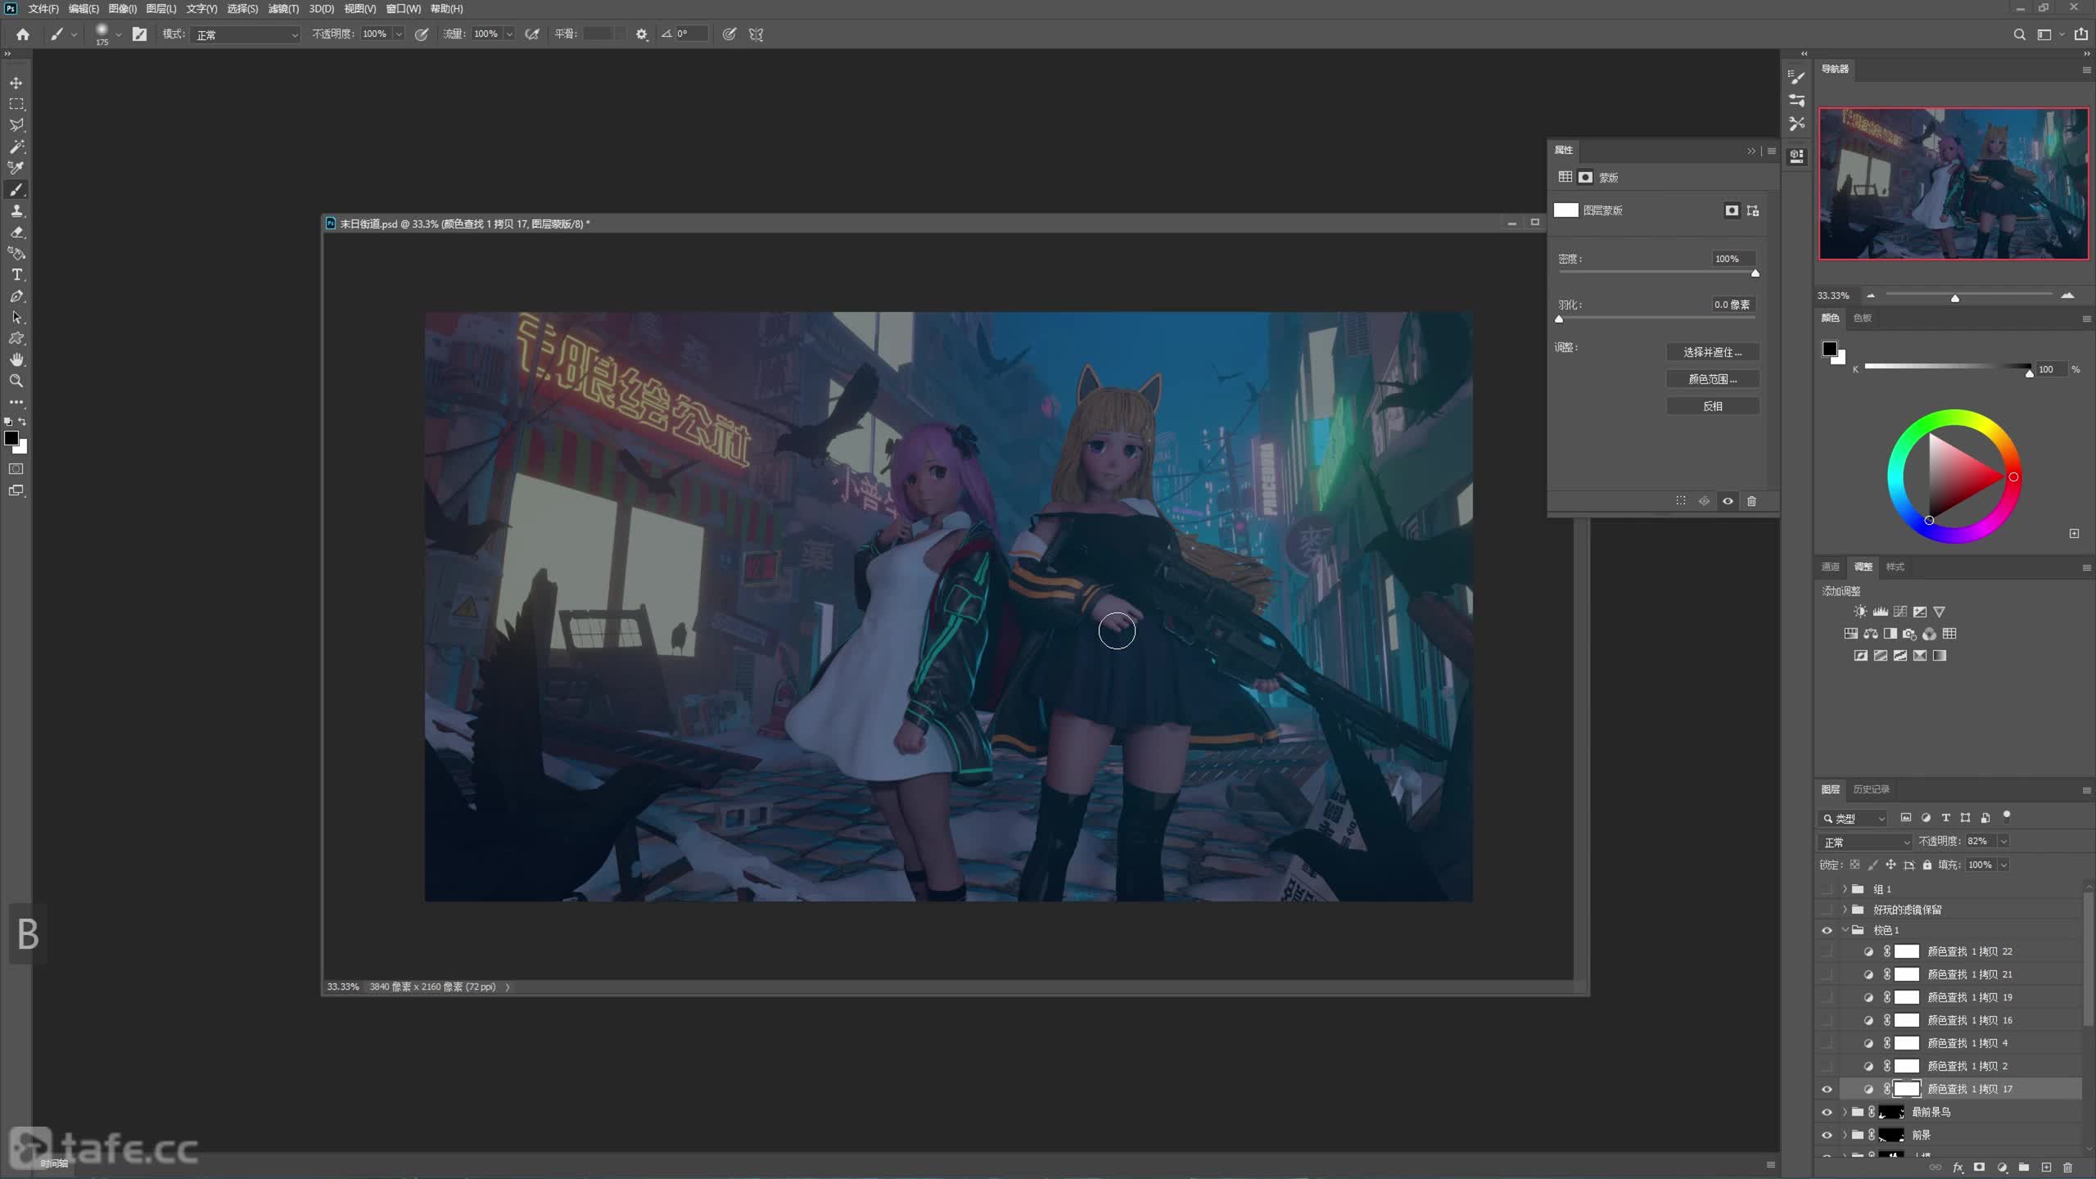2096x1179 pixels.
Task: Hide the 最前景鸟 group
Action: point(1827,1112)
